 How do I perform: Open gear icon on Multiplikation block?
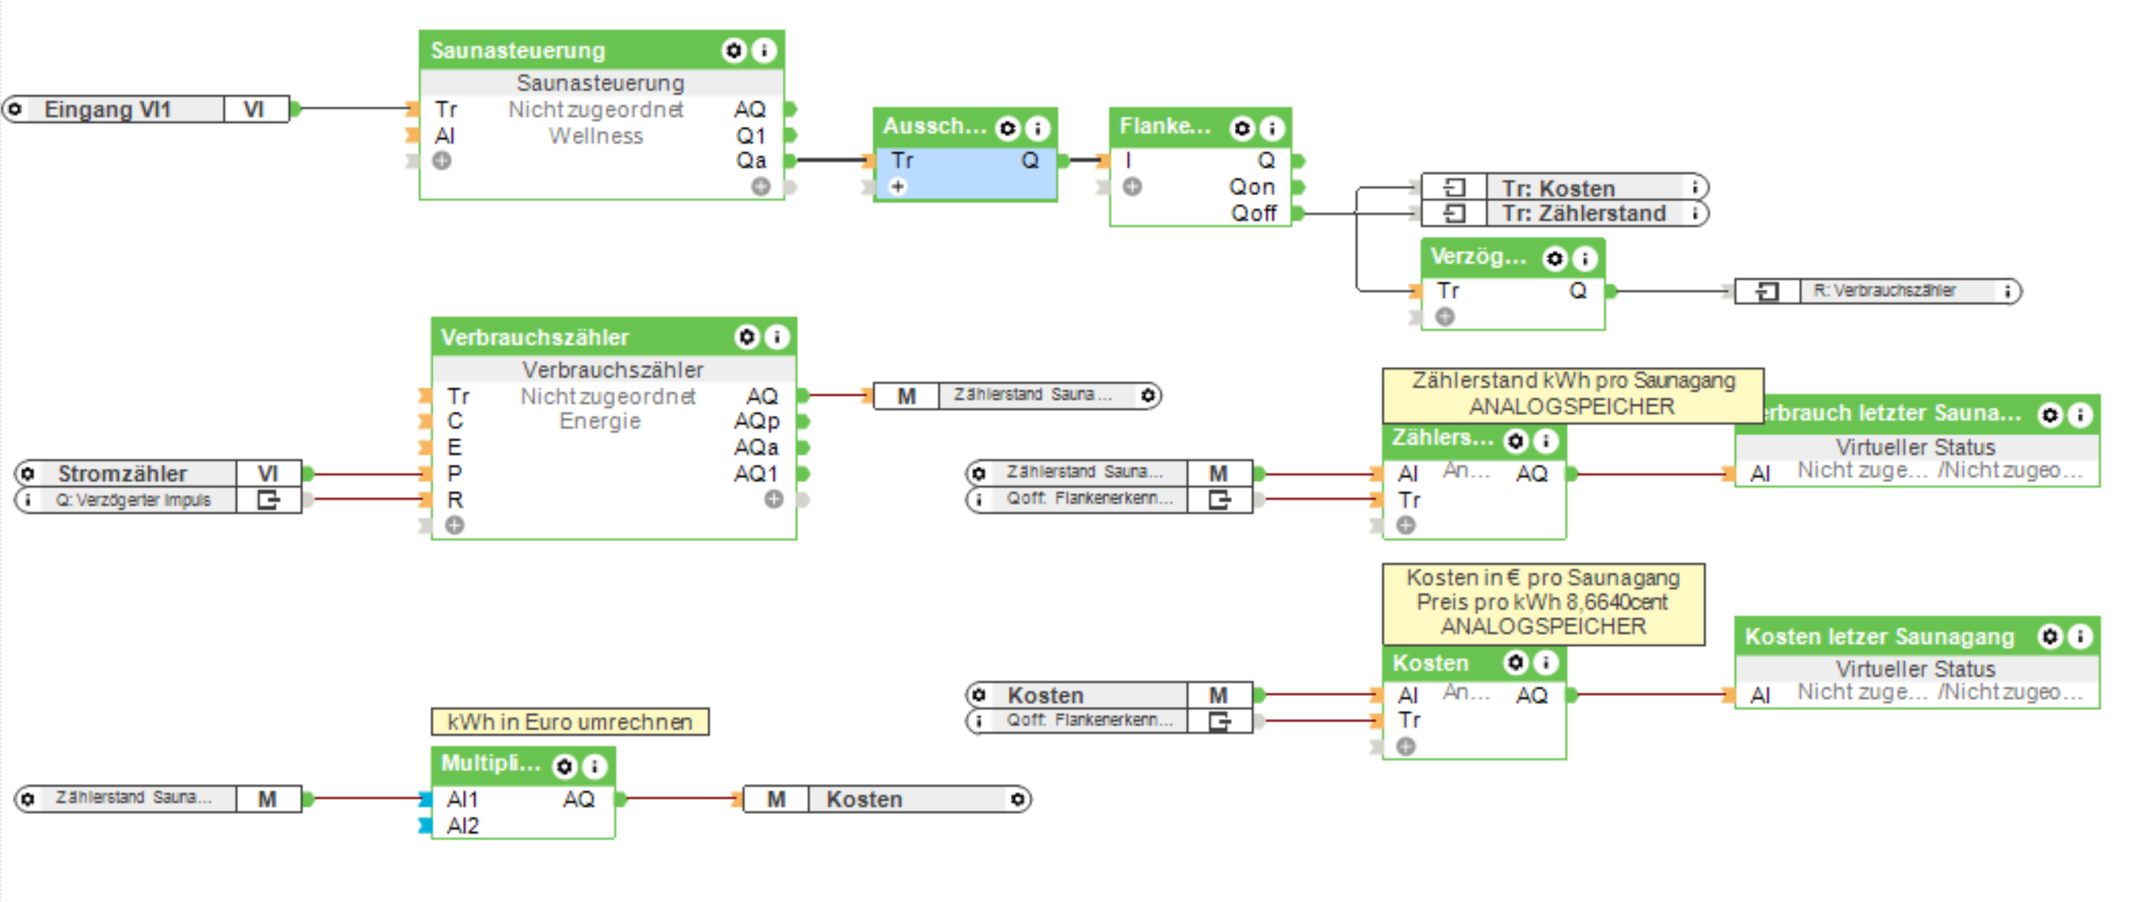[564, 766]
